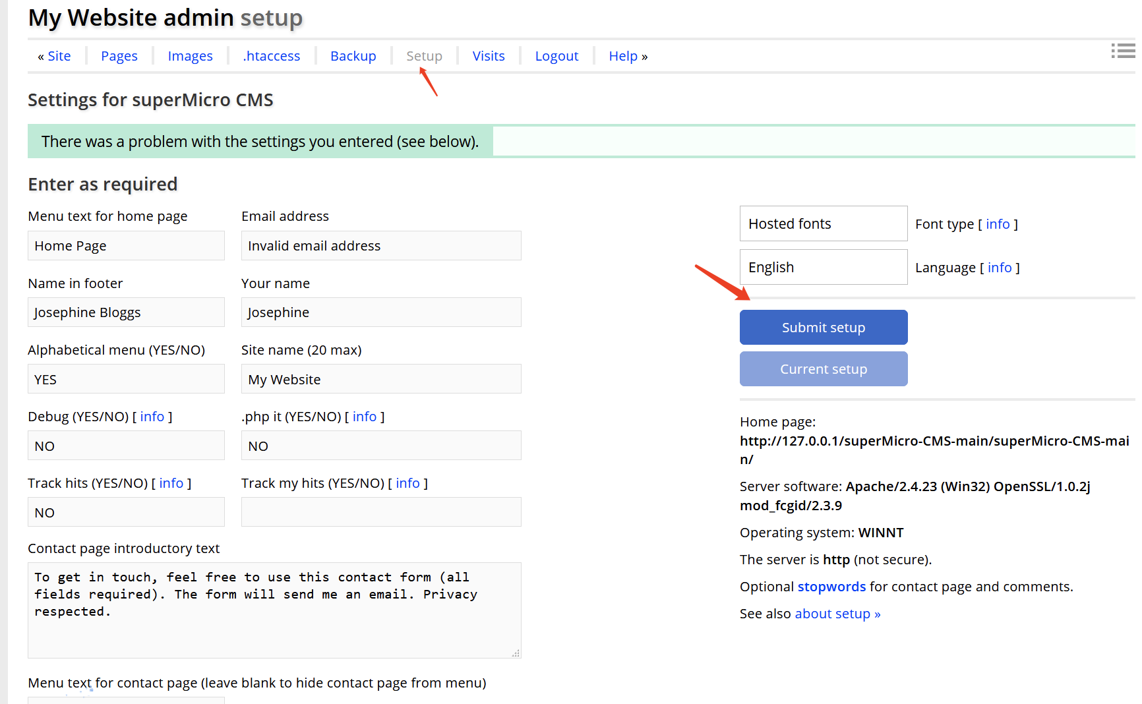Select the Setup navigation item
The height and width of the screenshot is (704, 1142).
424,56
